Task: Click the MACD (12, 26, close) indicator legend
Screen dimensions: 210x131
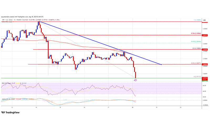Action: (8, 99)
